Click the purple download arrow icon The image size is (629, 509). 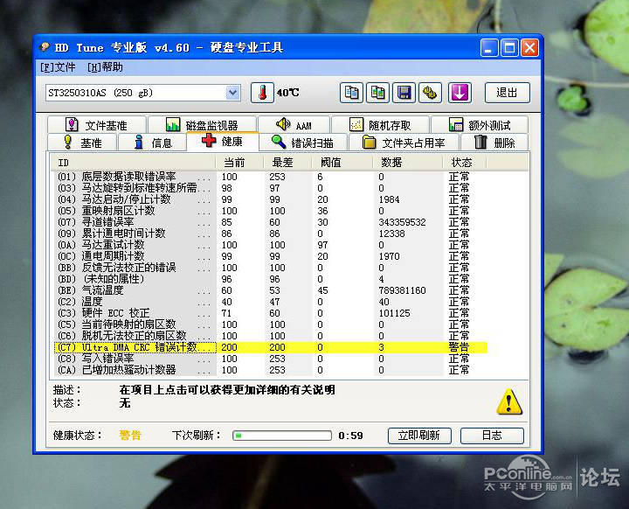(x=460, y=93)
